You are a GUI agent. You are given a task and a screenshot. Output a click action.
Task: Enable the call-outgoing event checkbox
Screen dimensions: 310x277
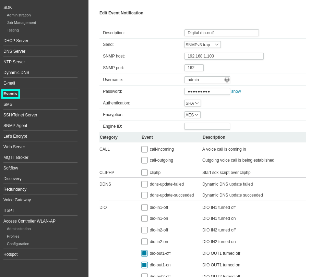point(144,160)
